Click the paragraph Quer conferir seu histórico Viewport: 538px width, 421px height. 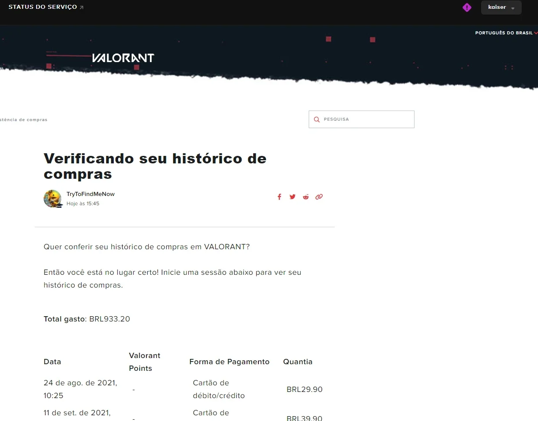pos(147,247)
